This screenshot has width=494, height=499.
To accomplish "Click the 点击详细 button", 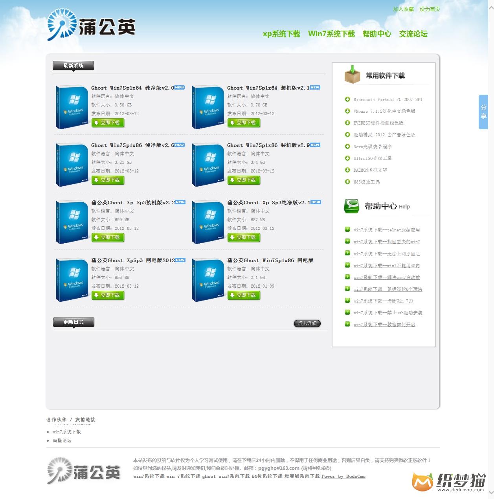I will [x=307, y=323].
